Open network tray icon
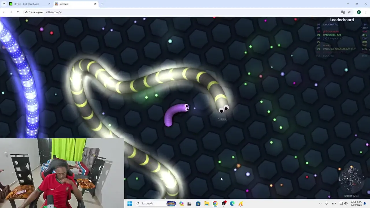This screenshot has width=370, height=208. point(341,203)
